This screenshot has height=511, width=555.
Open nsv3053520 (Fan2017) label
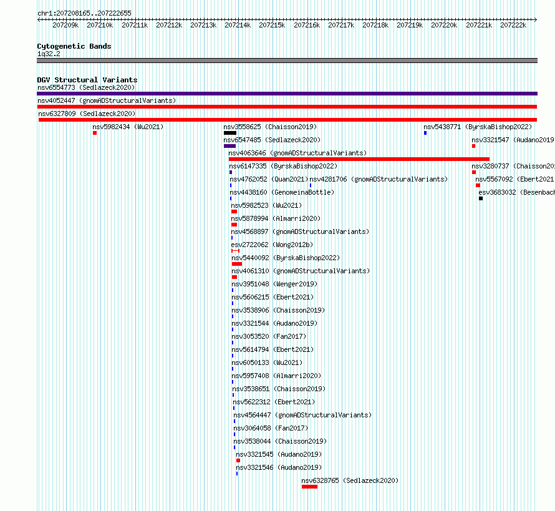point(269,336)
